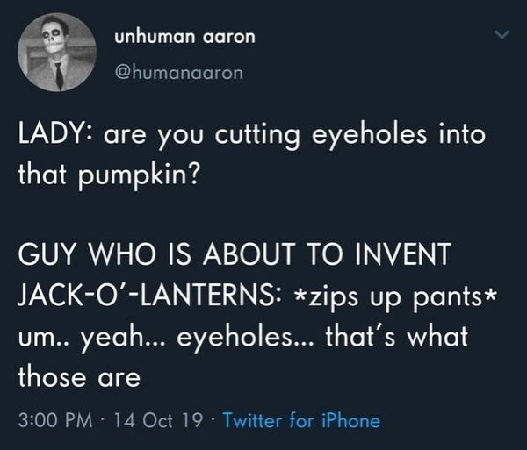Visit the @humanaaron handle
The width and height of the screenshot is (527, 450).
[x=179, y=73]
